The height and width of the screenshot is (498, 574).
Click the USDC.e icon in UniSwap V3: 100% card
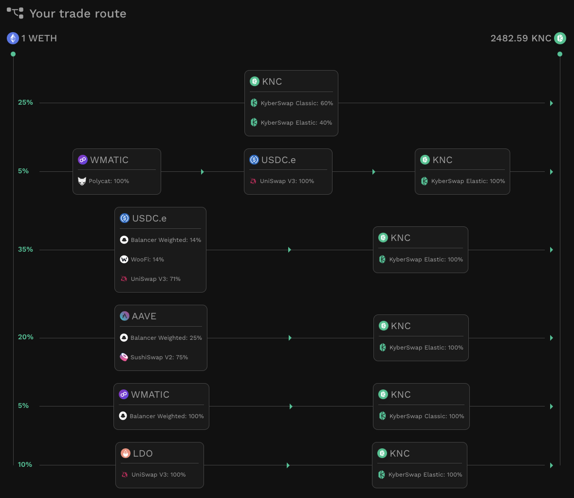[254, 160]
